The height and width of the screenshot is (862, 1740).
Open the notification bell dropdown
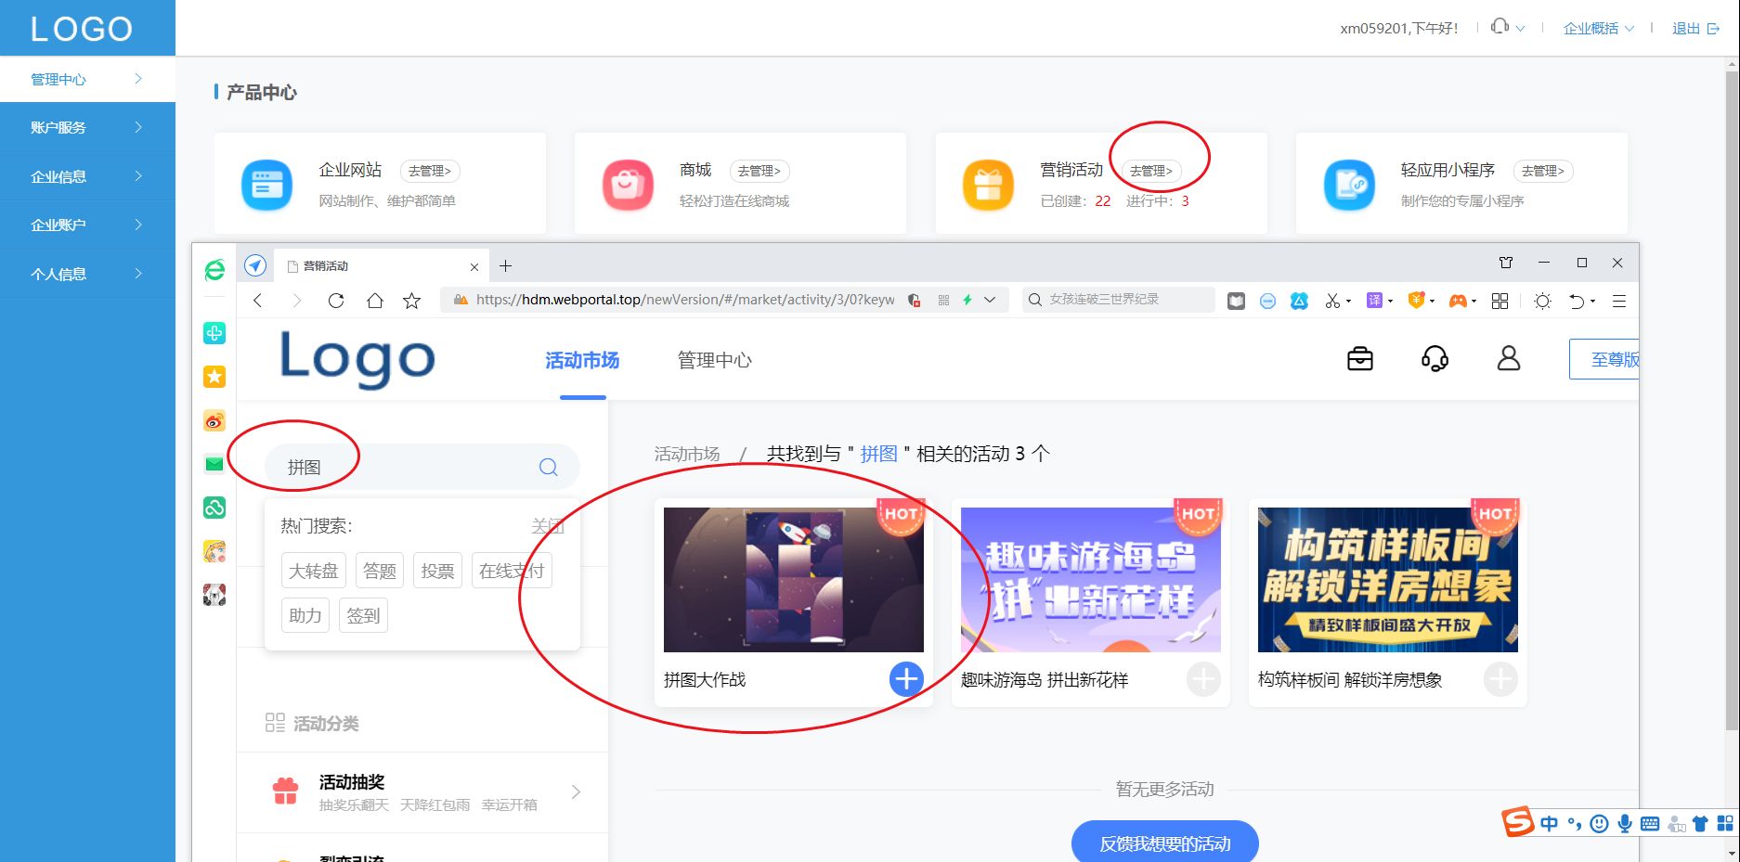pos(1504,28)
